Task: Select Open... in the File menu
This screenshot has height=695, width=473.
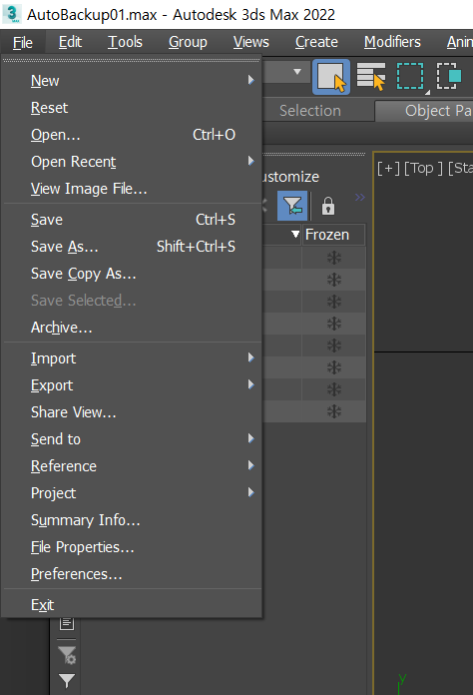Action: 132,135
